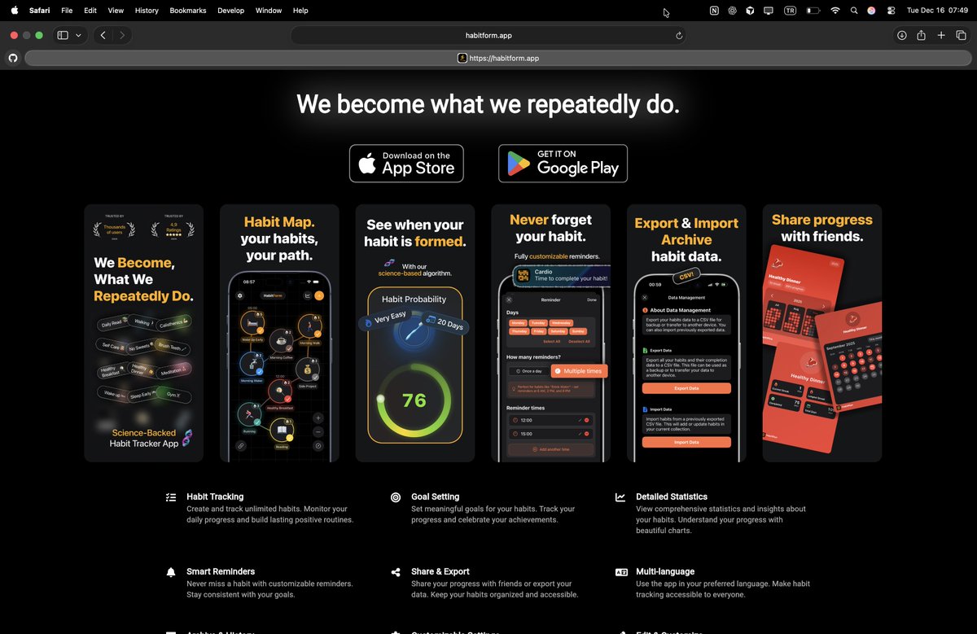This screenshot has height=634, width=977.
Task: Open the Window menu
Action: [268, 11]
